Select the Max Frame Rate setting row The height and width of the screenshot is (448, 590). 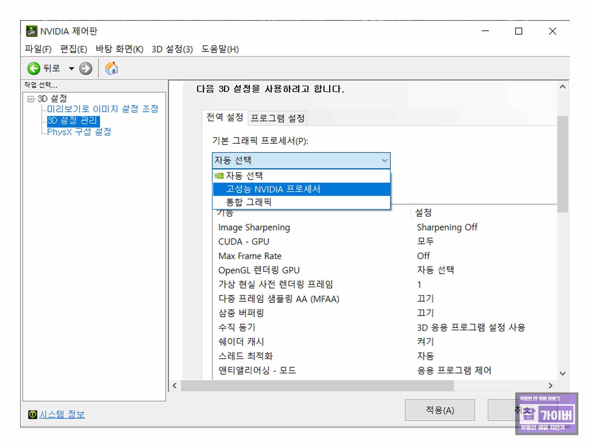click(x=250, y=256)
